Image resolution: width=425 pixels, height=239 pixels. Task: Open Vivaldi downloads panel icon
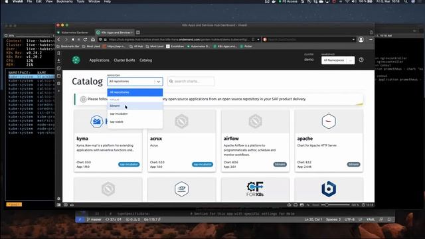pos(59,60)
